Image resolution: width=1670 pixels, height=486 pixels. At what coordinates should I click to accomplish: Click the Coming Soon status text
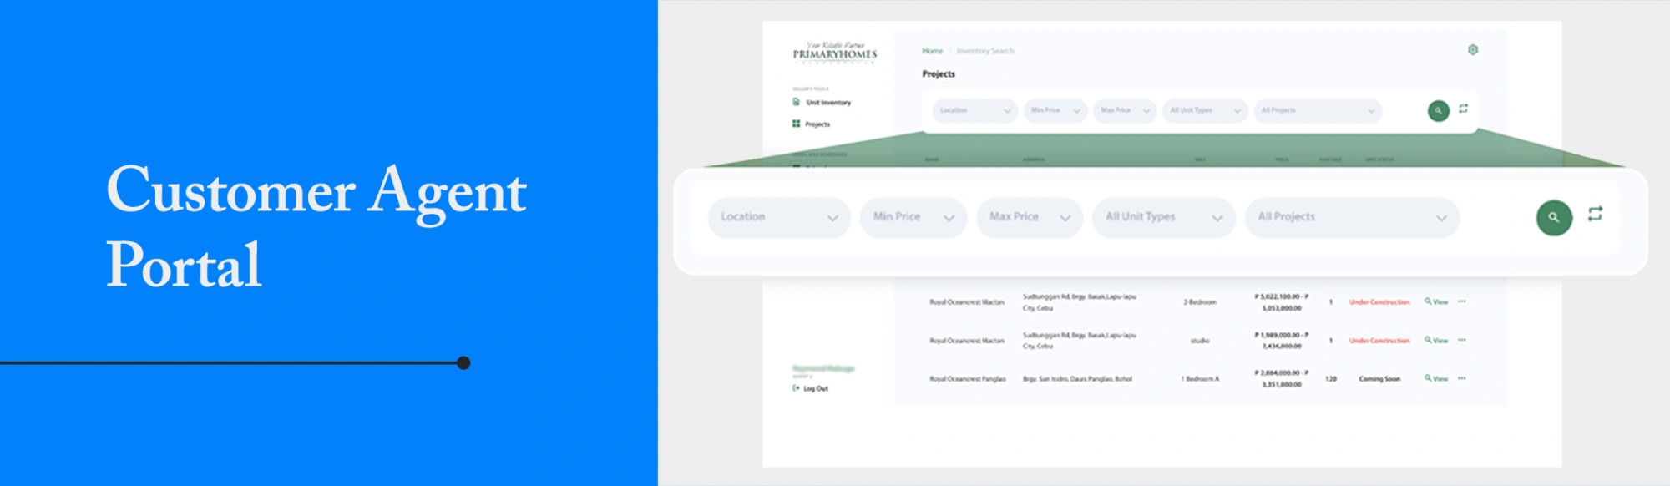[1379, 379]
